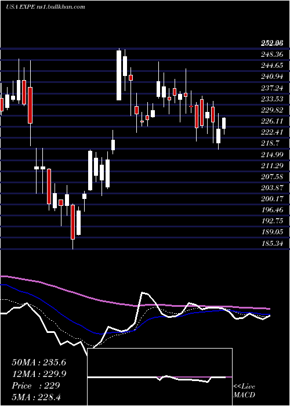Click the '12MA : 229.9' readout
Image resolution: width=290 pixels, height=406 pixels.
[39, 374]
